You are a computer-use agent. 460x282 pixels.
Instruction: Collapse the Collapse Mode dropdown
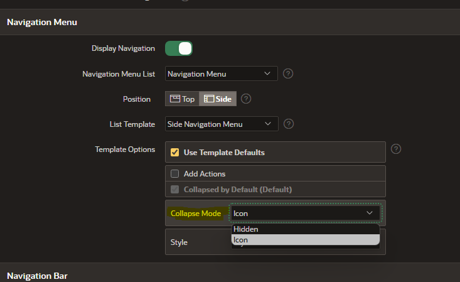(305, 214)
